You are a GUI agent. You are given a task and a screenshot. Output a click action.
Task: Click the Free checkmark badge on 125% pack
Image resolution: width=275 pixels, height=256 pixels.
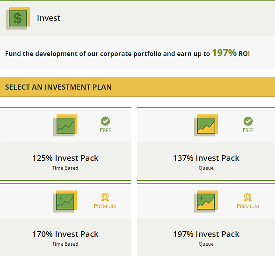[x=105, y=121]
